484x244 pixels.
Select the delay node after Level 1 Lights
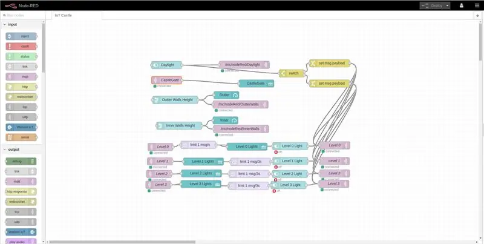(x=250, y=162)
